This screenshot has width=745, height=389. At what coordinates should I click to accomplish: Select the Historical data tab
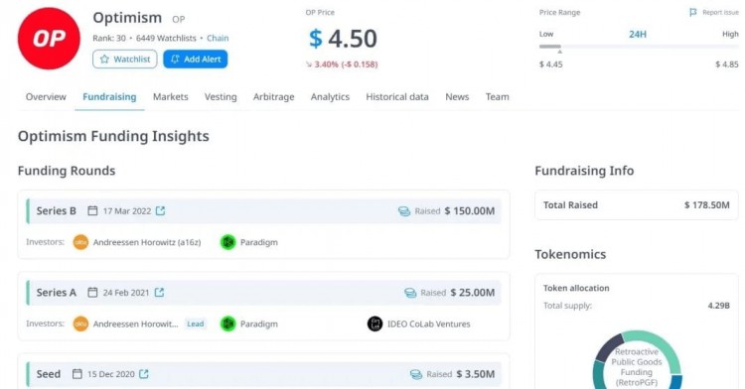click(x=397, y=97)
